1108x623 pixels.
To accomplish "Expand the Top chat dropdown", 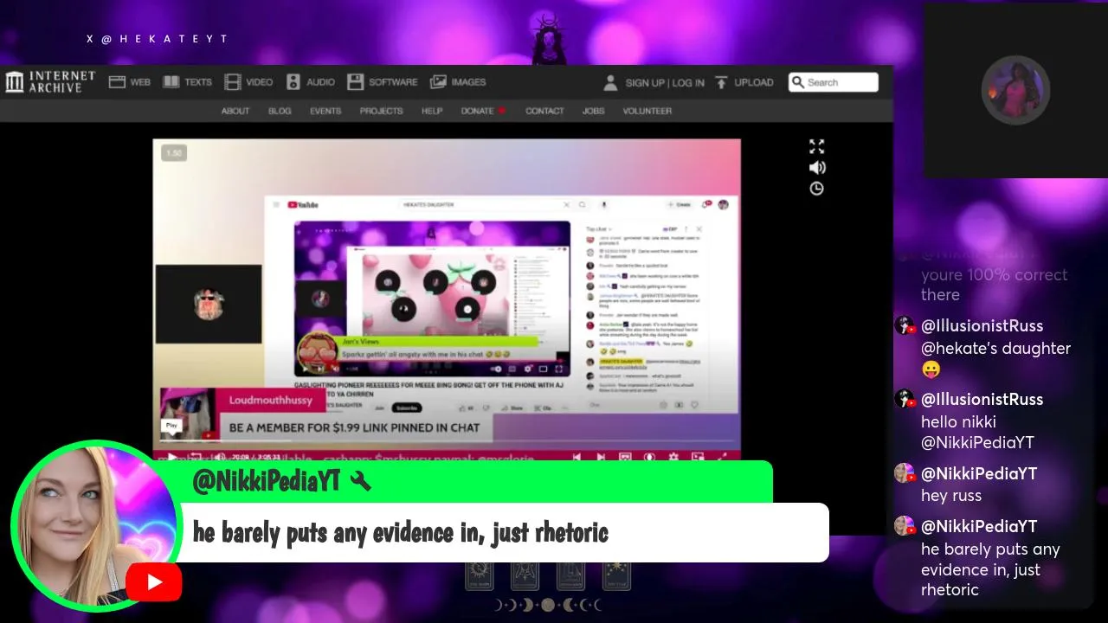I will tap(599, 229).
